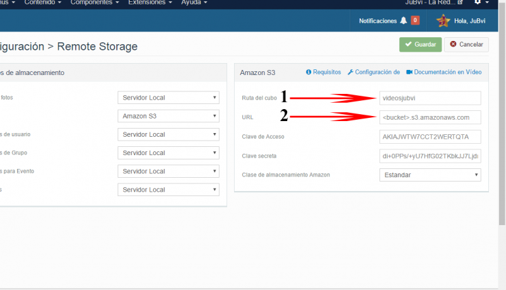Image resolution: width=506 pixels, height=290 pixels.
Task: Open the settings gear menu
Action: point(478,2)
